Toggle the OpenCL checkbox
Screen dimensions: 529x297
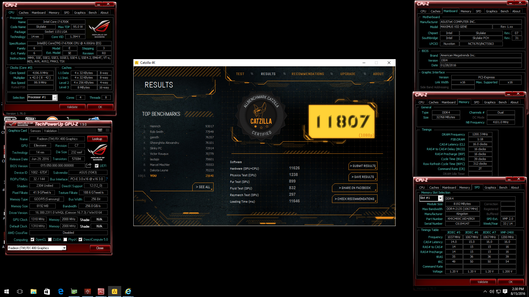point(33,240)
